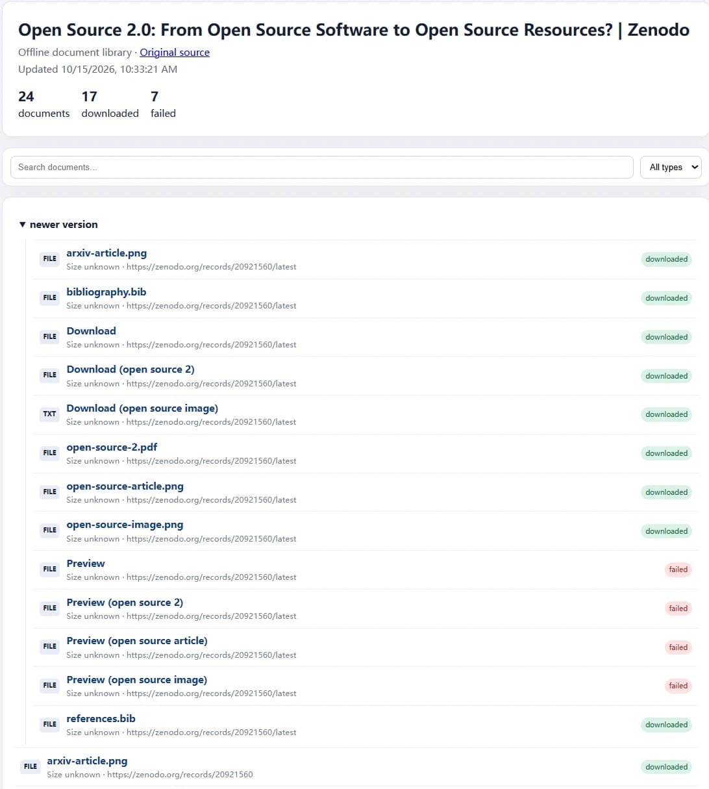
Task: Open Preview (open source article) link
Action: click(137, 641)
